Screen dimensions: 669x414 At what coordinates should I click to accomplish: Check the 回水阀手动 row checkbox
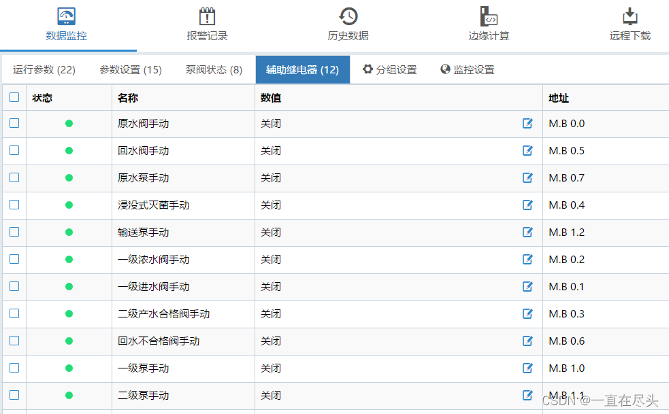(x=14, y=150)
